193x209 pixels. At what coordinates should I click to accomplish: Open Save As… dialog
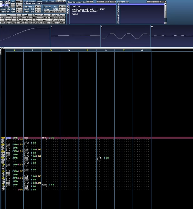tap(45, 15)
